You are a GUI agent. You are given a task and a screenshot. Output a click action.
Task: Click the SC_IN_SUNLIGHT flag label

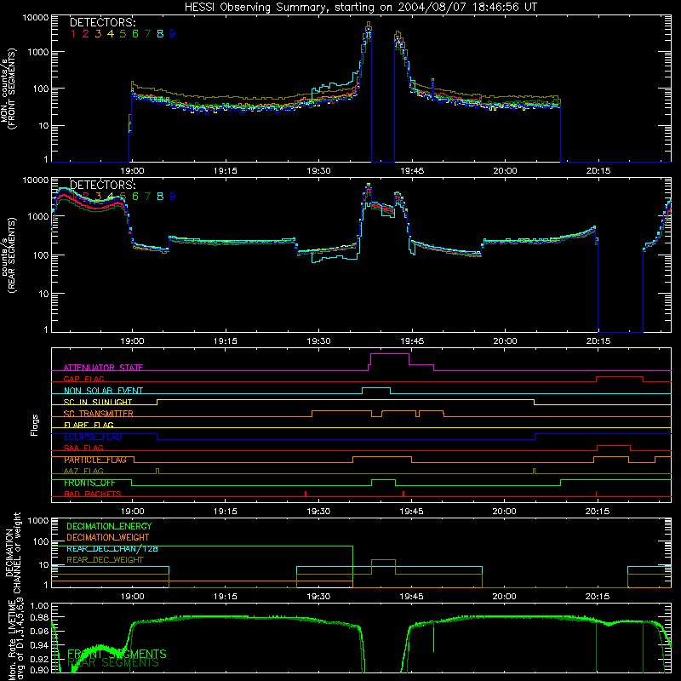click(98, 402)
